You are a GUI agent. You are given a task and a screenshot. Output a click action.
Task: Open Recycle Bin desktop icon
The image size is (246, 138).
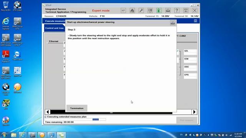[x=6, y=6]
